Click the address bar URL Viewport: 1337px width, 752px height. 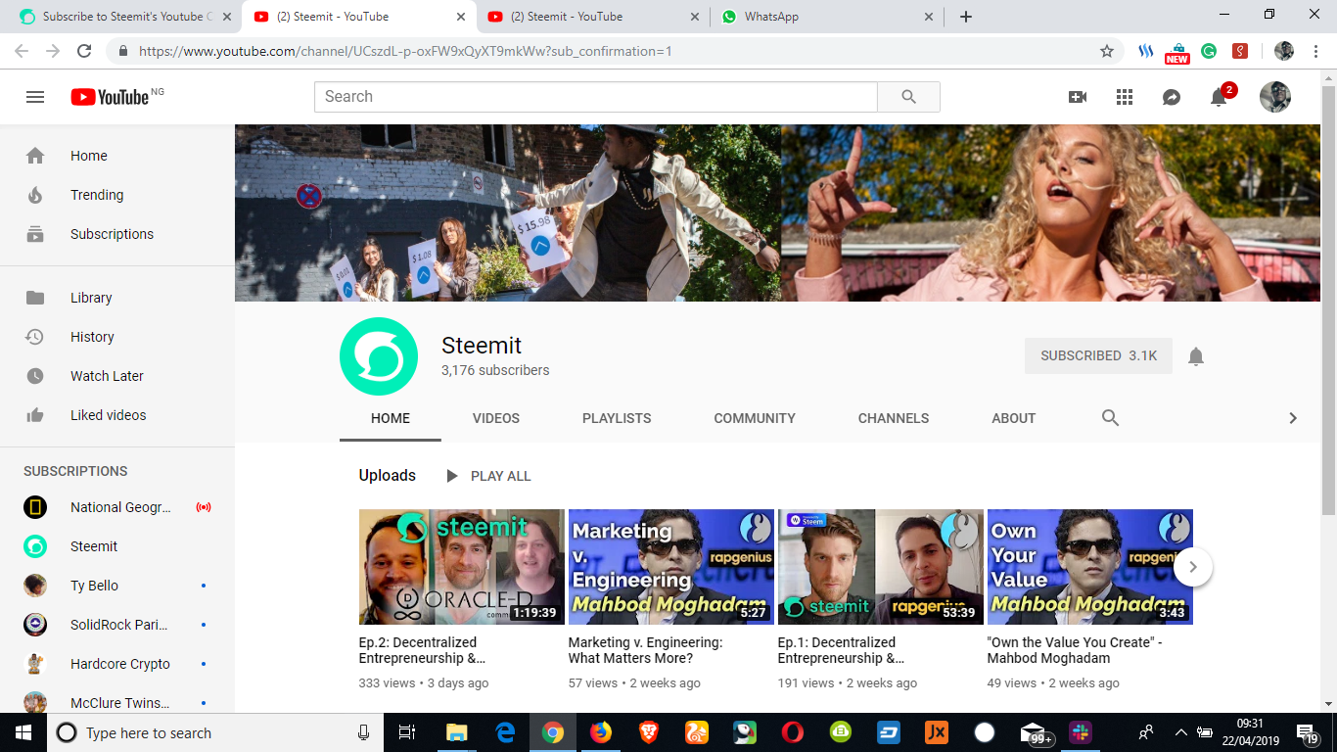pyautogui.click(x=405, y=51)
